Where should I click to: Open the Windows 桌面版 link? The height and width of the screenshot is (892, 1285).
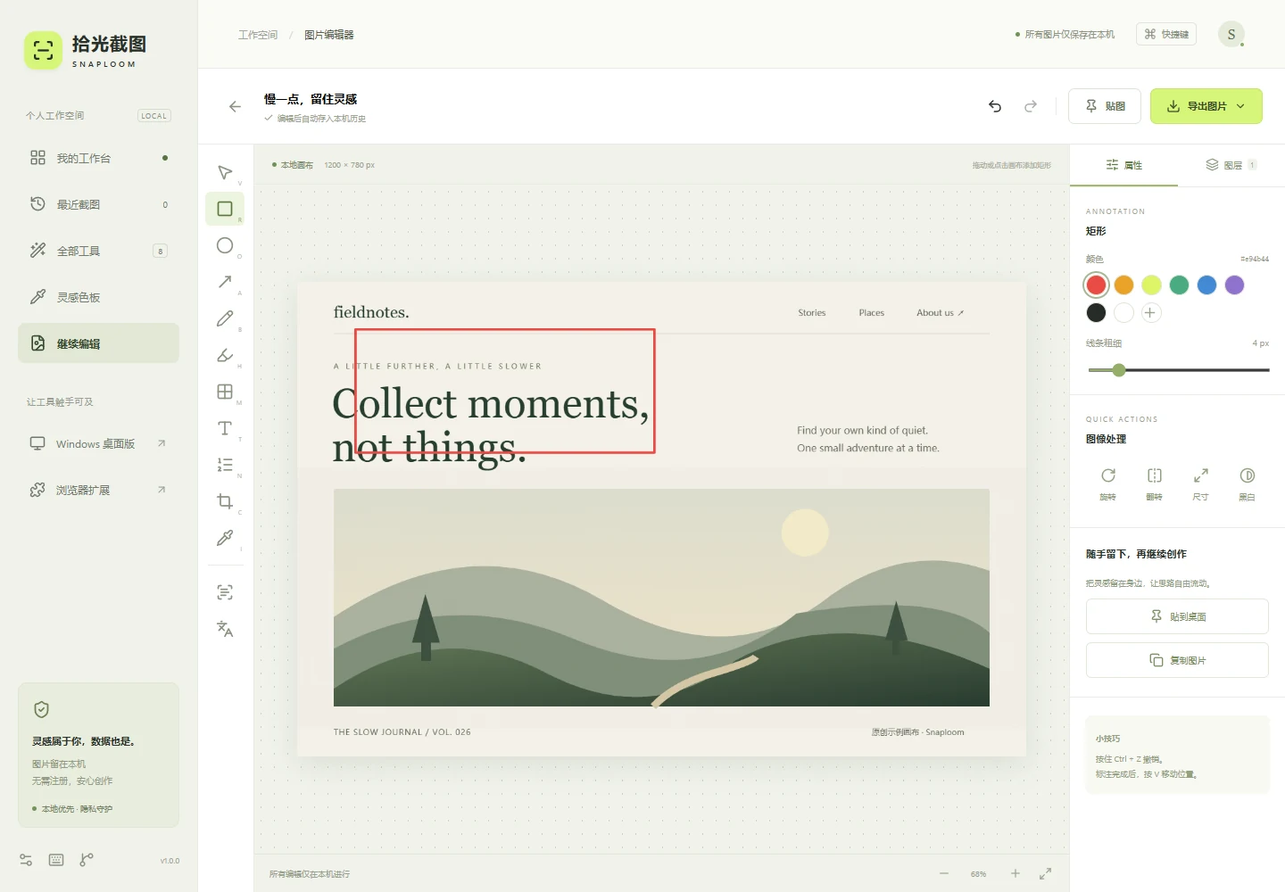point(98,443)
